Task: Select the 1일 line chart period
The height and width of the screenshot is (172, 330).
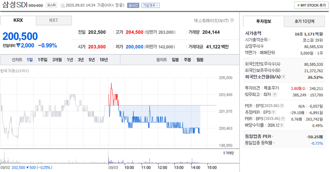Action: (30, 60)
